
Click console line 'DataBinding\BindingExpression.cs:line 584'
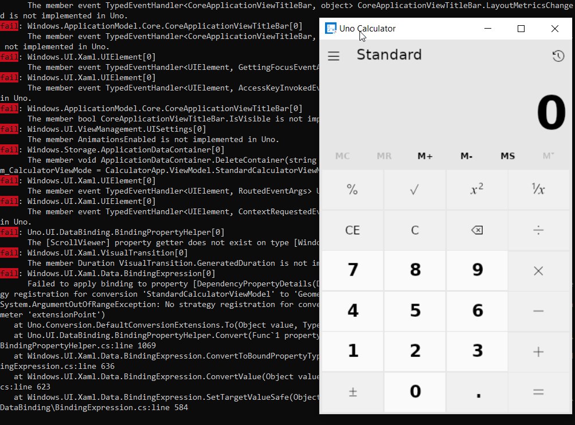[94, 407]
